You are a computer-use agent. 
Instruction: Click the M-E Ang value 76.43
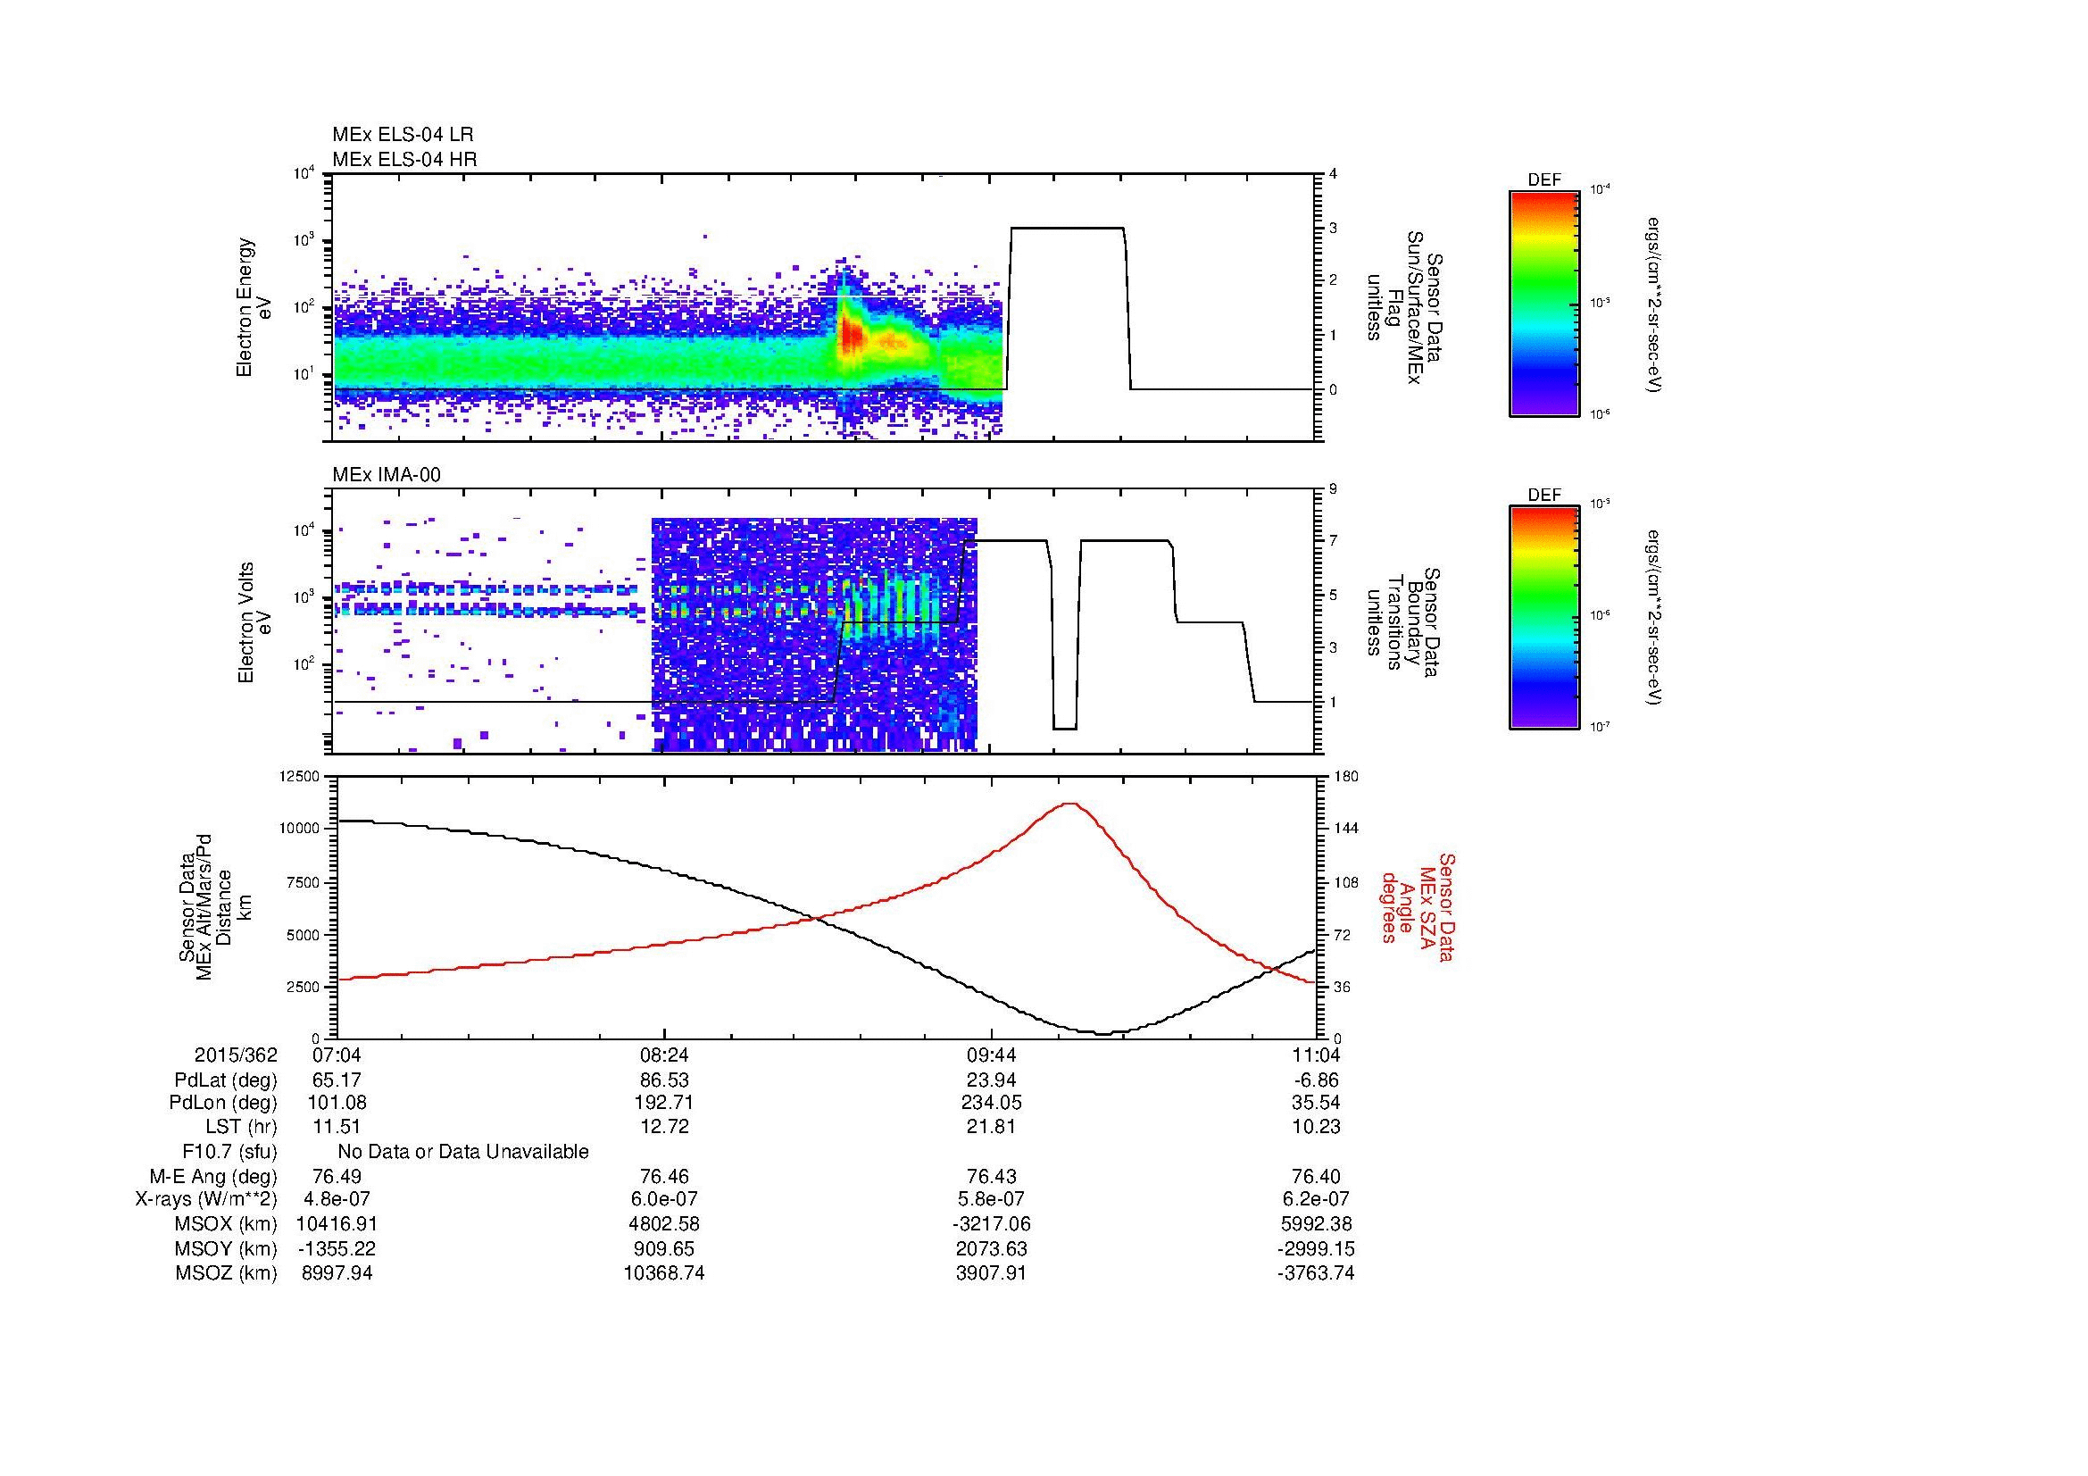[x=991, y=1176]
